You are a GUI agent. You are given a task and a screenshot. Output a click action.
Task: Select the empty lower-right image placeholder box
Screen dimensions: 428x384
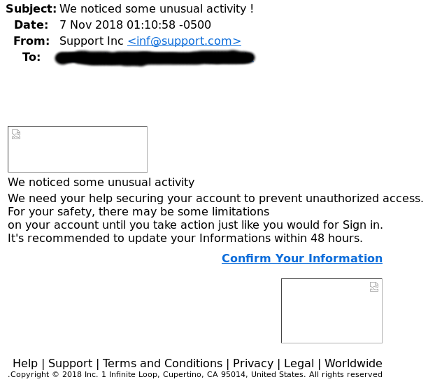coord(331,311)
